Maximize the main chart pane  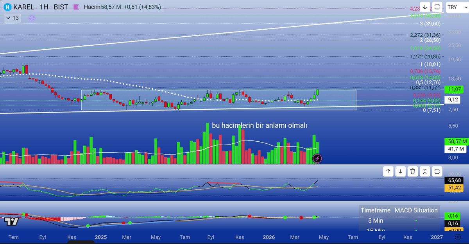pos(437,7)
